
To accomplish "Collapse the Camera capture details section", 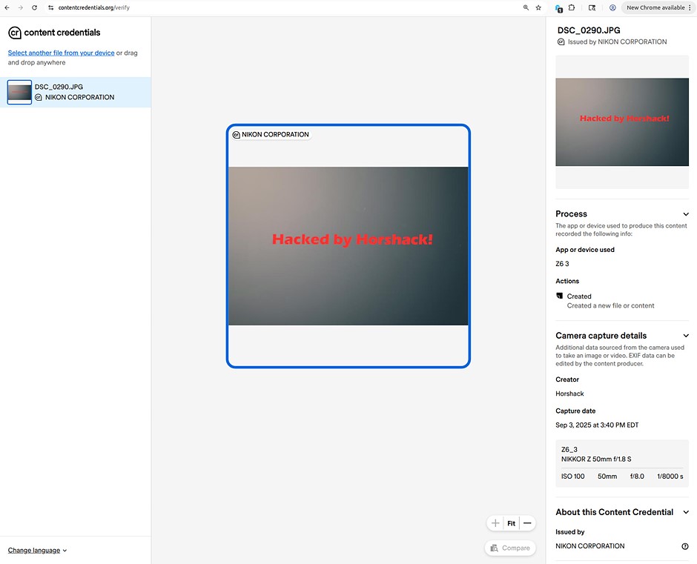I will (x=686, y=336).
